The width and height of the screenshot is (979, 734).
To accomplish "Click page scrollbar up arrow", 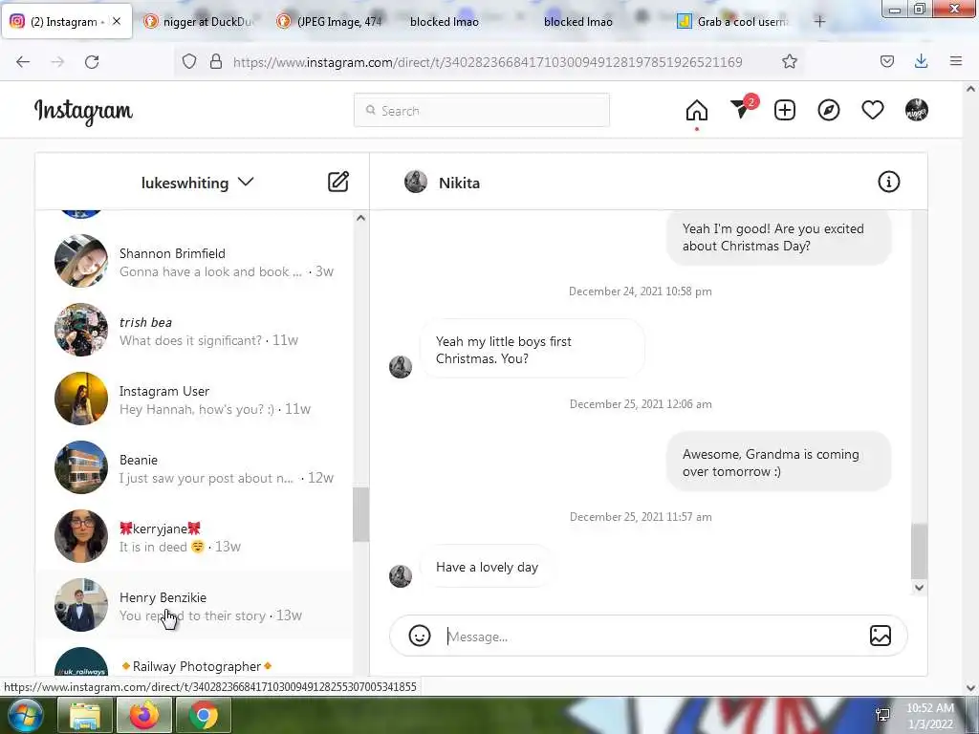I will pyautogui.click(x=971, y=89).
